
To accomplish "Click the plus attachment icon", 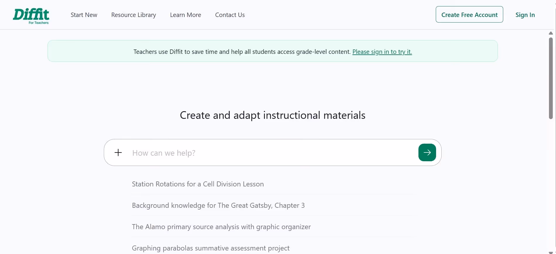I will coord(118,152).
